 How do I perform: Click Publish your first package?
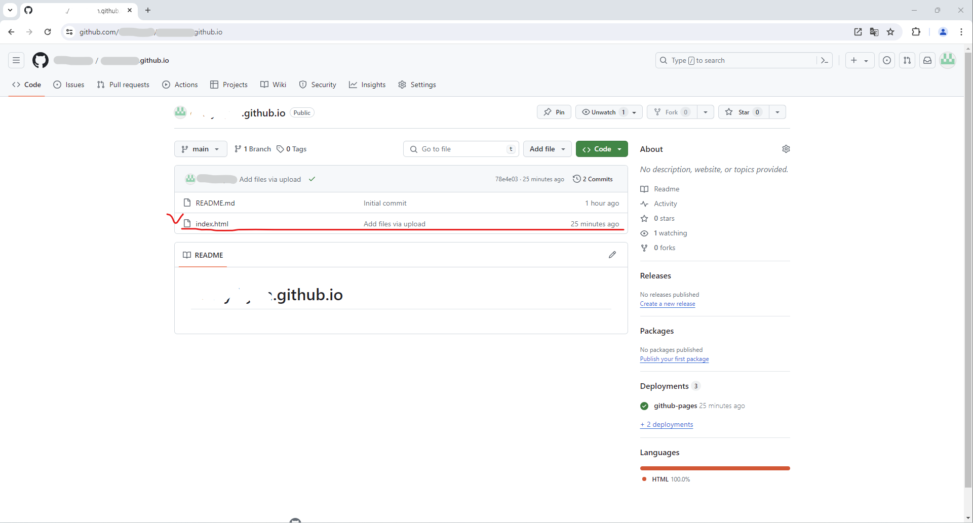point(675,359)
